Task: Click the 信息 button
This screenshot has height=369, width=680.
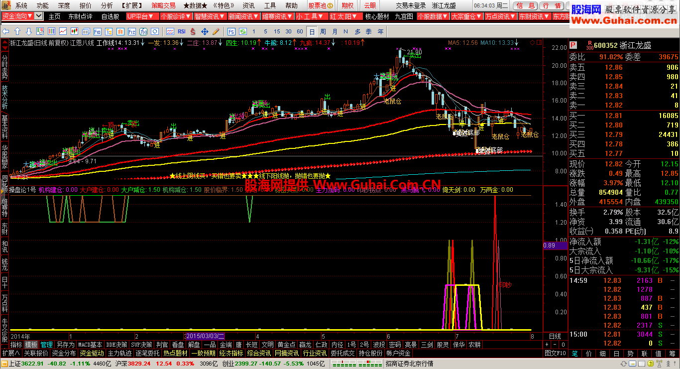Action: pyautogui.click(x=526, y=5)
